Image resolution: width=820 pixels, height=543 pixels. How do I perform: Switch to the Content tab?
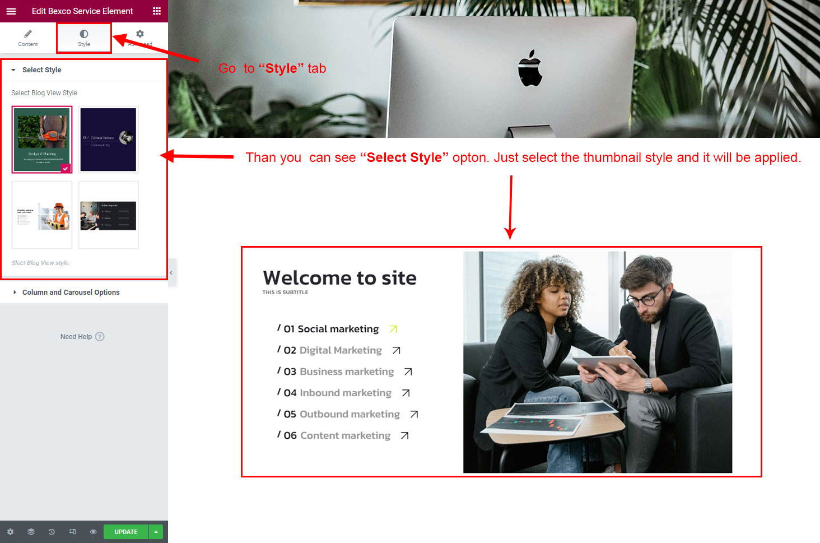coord(28,38)
